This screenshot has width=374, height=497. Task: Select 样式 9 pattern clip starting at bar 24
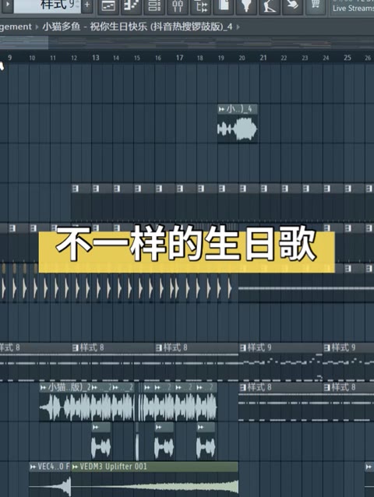[348, 362]
